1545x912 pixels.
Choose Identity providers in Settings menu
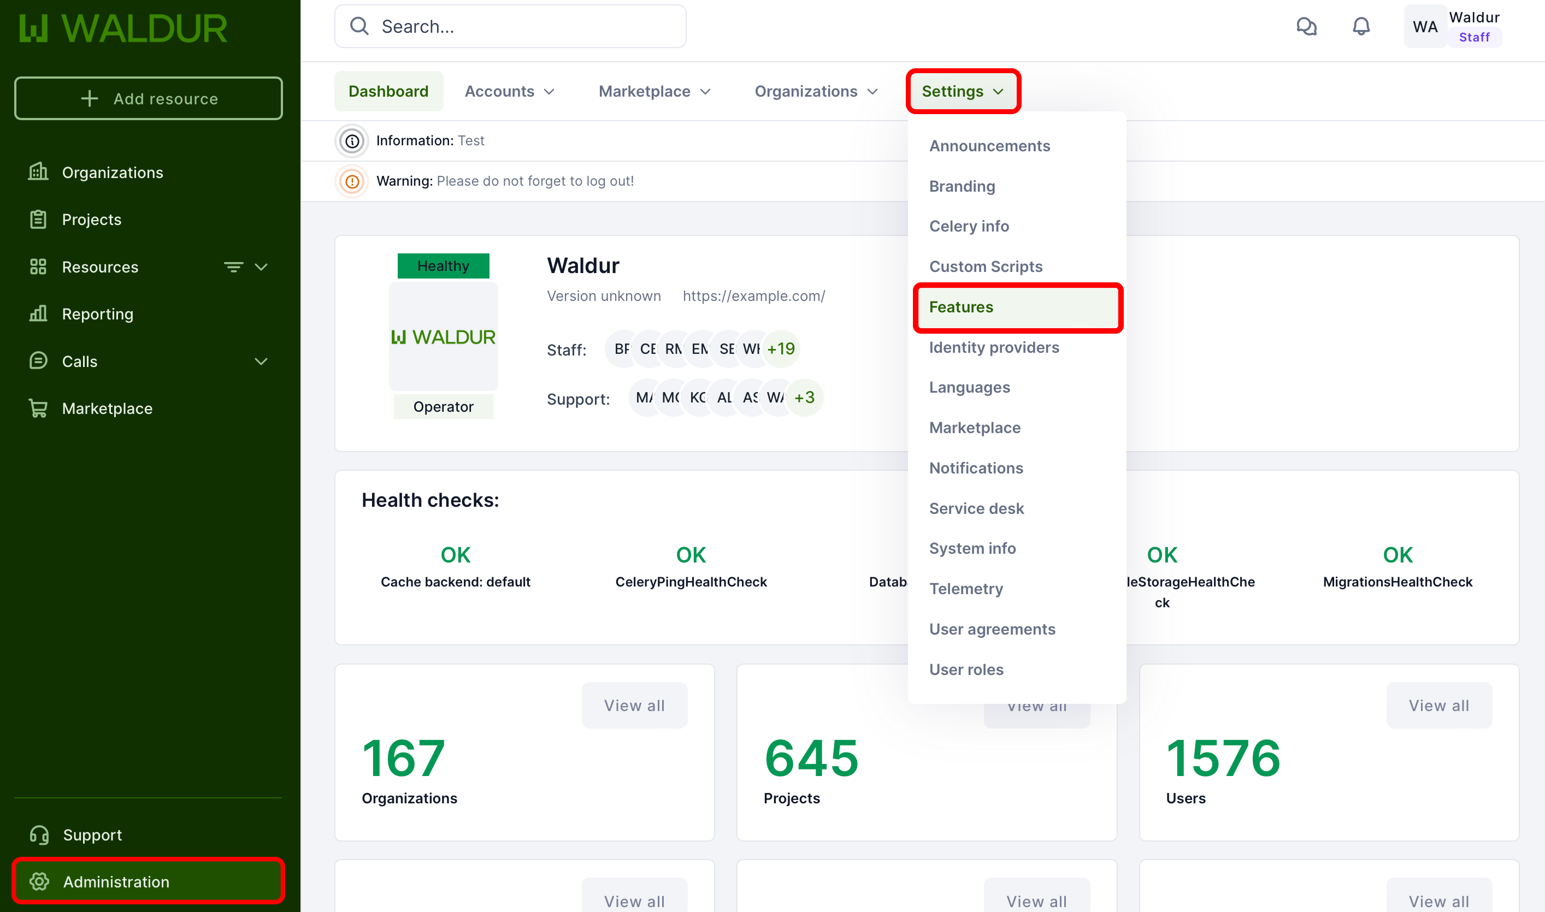pyautogui.click(x=994, y=347)
